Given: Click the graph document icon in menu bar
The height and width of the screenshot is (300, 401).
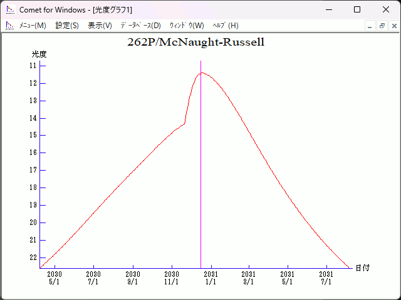Looking at the screenshot, I should click(x=10, y=26).
